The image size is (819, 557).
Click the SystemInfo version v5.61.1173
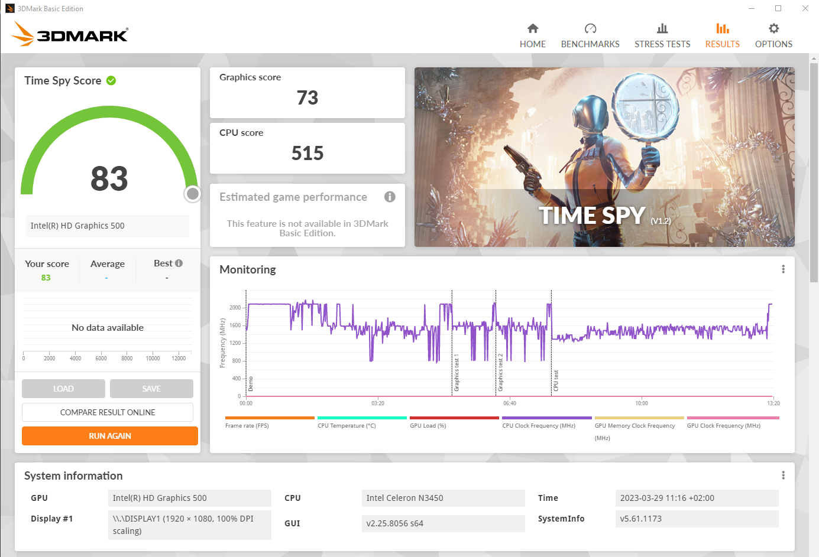coord(697,519)
